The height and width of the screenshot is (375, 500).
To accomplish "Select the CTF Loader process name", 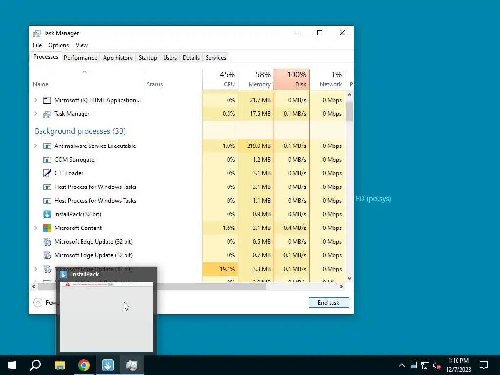I will (68, 173).
